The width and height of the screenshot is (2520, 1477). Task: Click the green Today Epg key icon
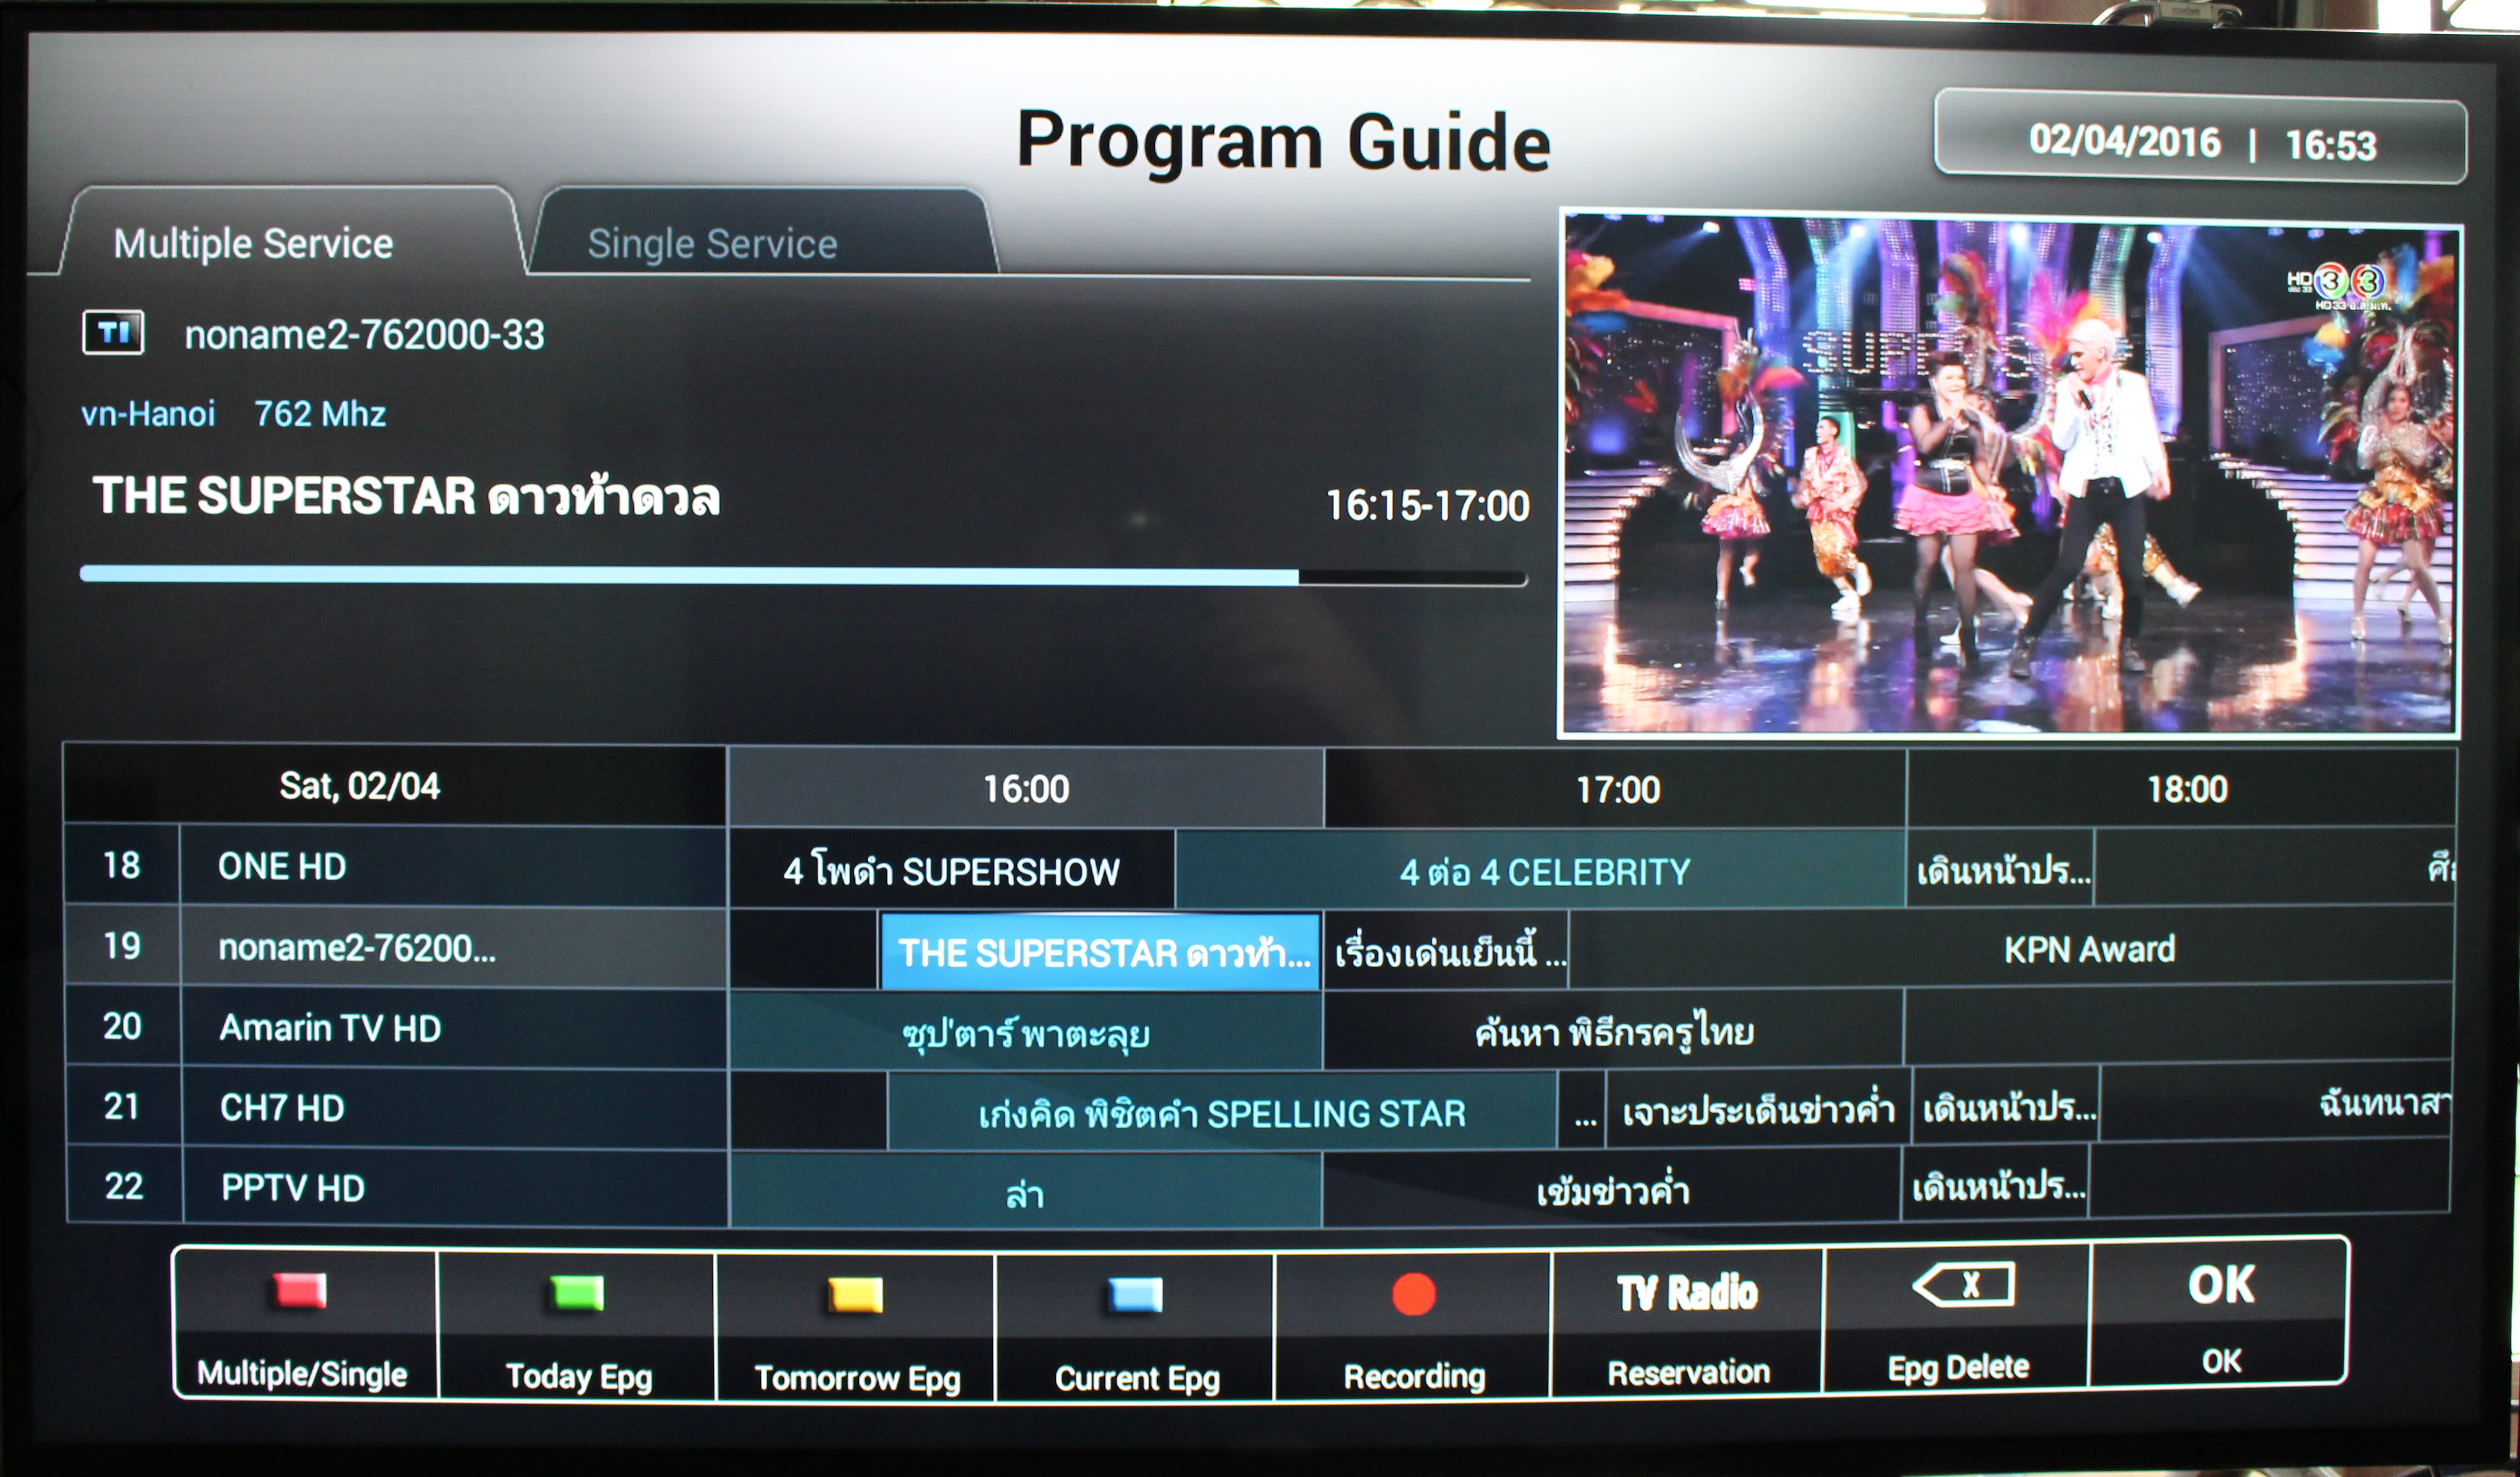pos(578,1292)
